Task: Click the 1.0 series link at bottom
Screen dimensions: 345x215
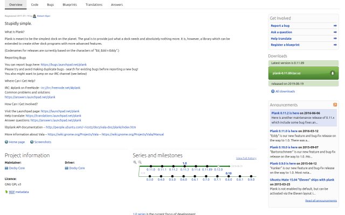Action: 139,214
